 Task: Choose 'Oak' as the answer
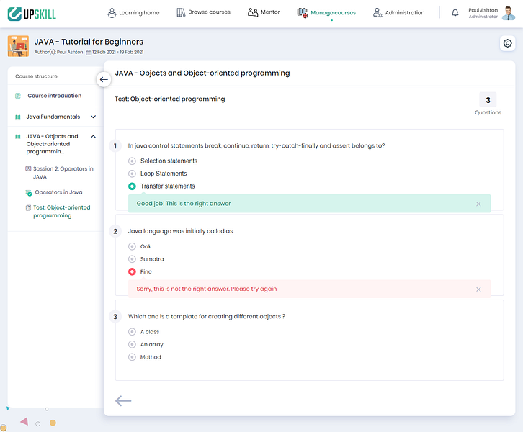[x=132, y=246]
